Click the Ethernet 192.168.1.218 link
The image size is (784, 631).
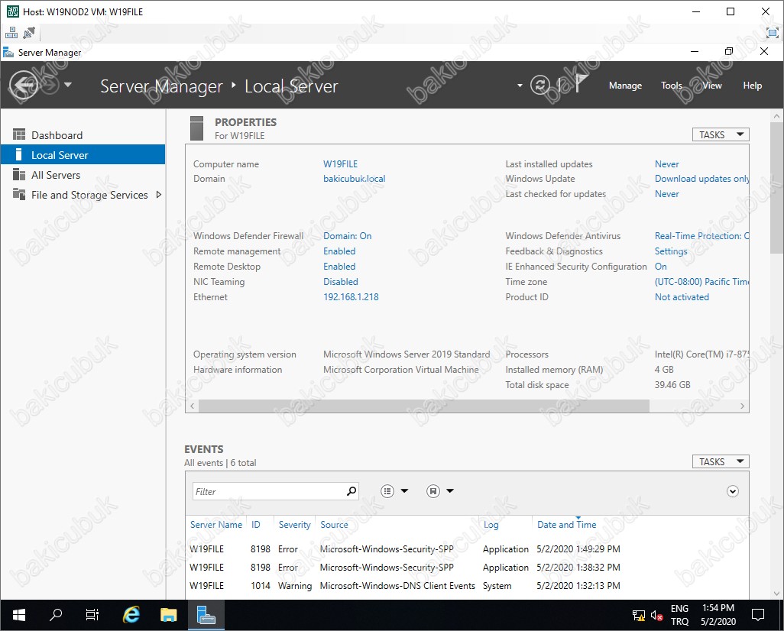[351, 297]
